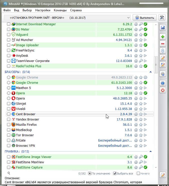Click the pencil edit icon in sidebar
The image size is (169, 186).
click(x=162, y=58)
